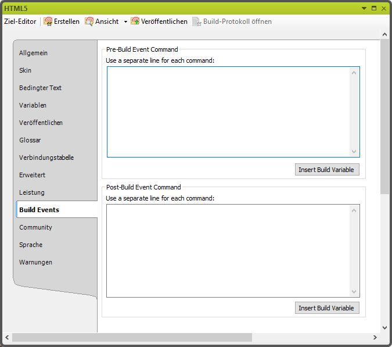
Task: Click the Veröffentlichen publish icon
Action: pyautogui.click(x=135, y=22)
